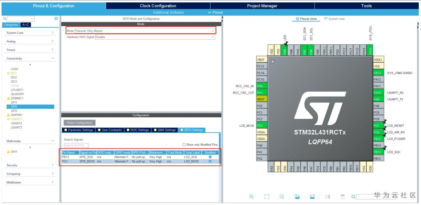This screenshot has width=421, height=205.
Task: Click the sort arrows under Connectivity
Action: point(30,65)
